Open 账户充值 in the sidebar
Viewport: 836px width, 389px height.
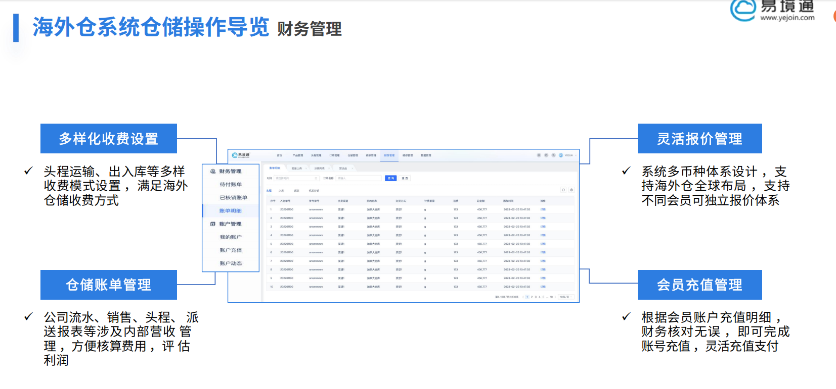click(231, 250)
